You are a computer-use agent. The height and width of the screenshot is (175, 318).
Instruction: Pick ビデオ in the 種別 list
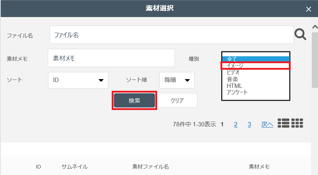coord(255,72)
